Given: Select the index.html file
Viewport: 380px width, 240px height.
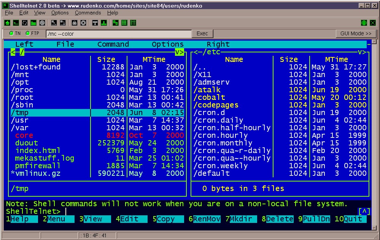Looking at the screenshot, I should (97, 151).
